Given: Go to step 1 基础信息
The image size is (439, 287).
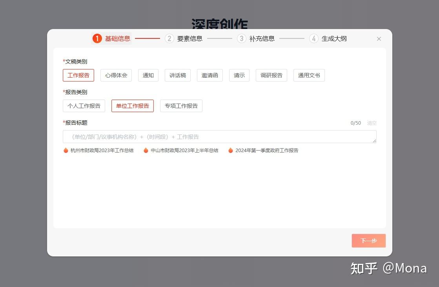Looking at the screenshot, I should pyautogui.click(x=111, y=38).
